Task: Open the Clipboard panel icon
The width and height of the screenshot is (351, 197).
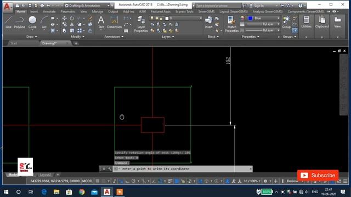Action: [322, 22]
